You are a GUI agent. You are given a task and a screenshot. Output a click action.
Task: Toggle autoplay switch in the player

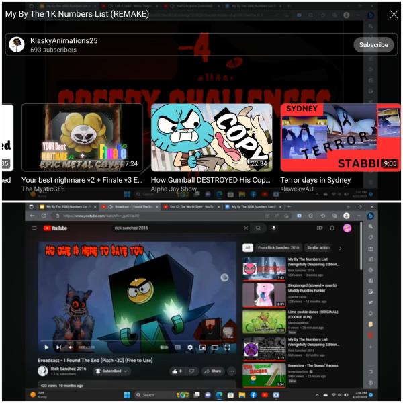(164, 347)
